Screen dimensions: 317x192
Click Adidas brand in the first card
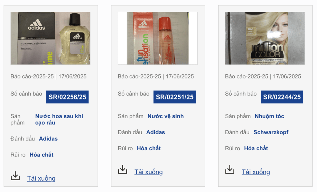coord(48,139)
